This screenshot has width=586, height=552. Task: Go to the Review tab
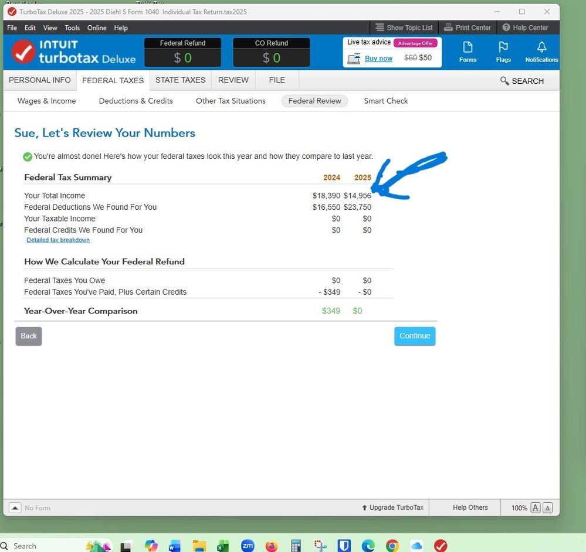click(x=233, y=80)
